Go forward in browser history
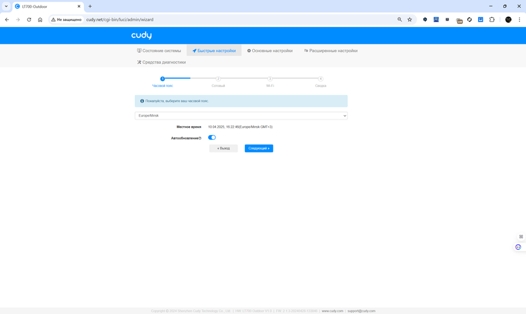The height and width of the screenshot is (314, 526). point(18,19)
